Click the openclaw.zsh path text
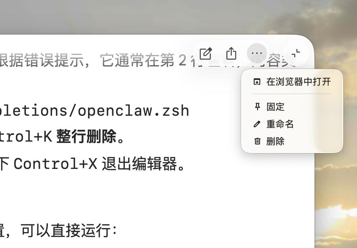The height and width of the screenshot is (248, 357). click(95, 111)
